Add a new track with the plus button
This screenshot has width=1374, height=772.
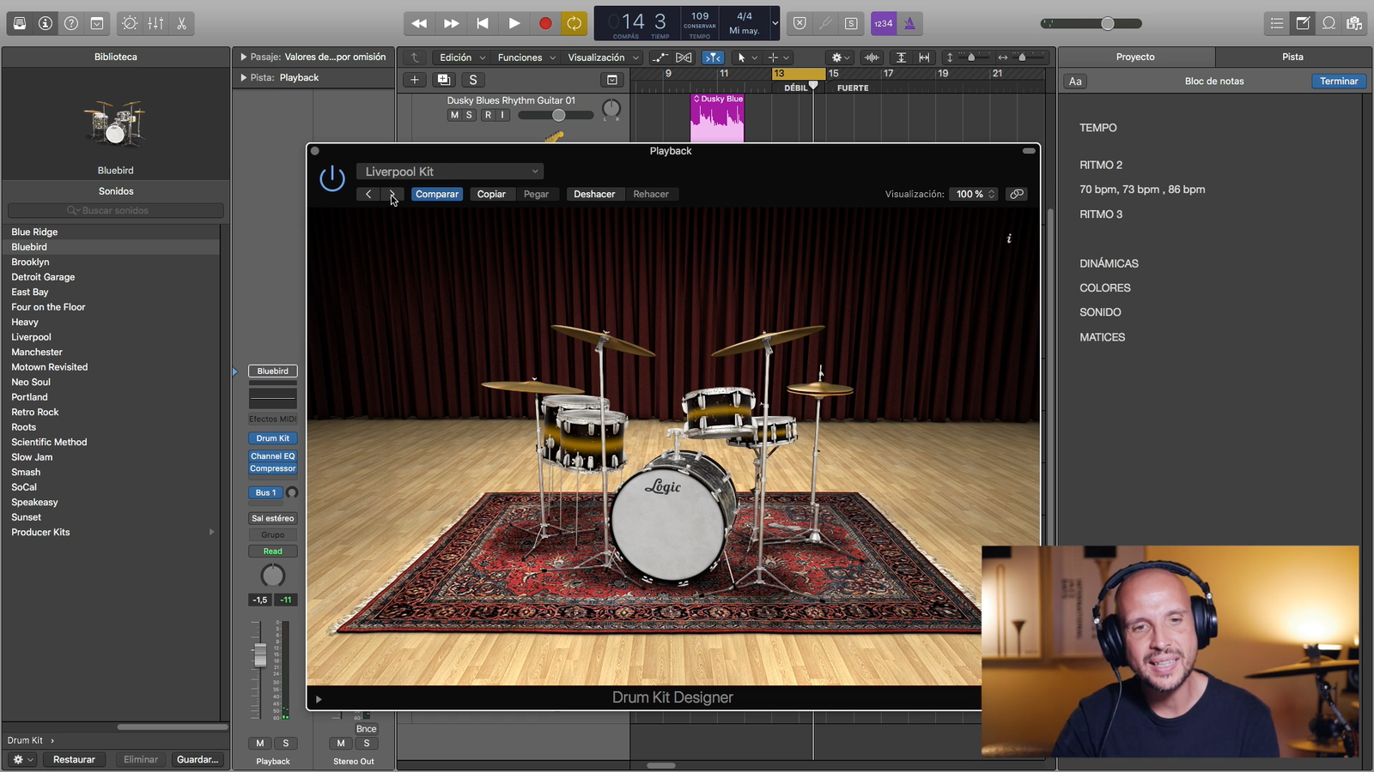click(414, 80)
